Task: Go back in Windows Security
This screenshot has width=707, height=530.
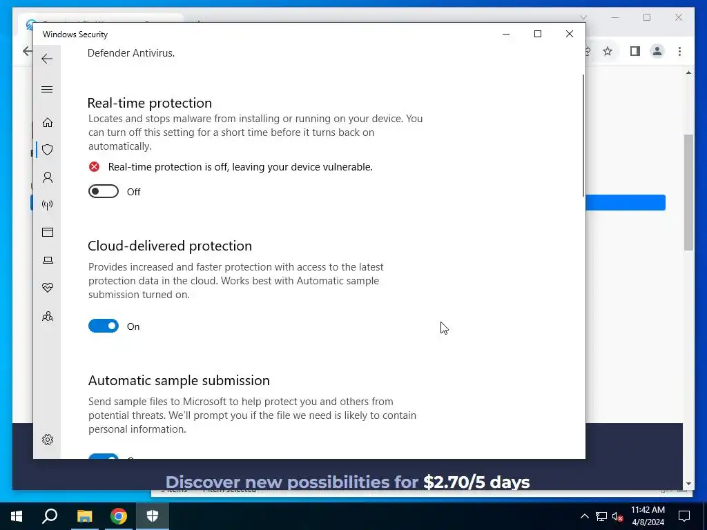Action: click(x=47, y=59)
